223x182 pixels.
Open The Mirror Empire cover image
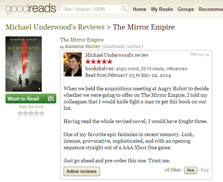(x=24, y=64)
